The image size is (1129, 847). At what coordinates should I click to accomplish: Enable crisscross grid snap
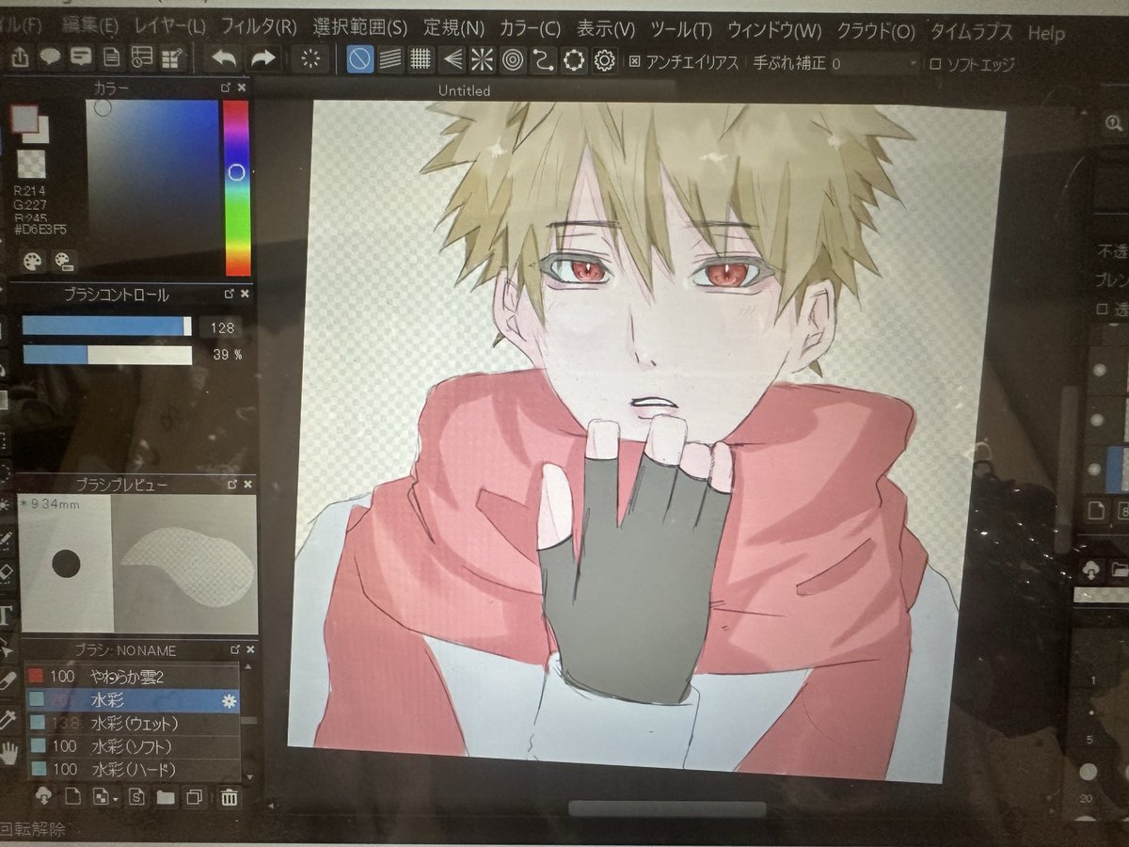[421, 60]
